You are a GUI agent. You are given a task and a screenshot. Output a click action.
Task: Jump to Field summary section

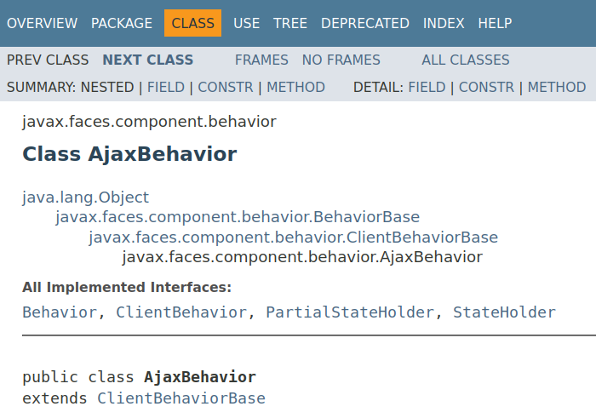pos(166,87)
